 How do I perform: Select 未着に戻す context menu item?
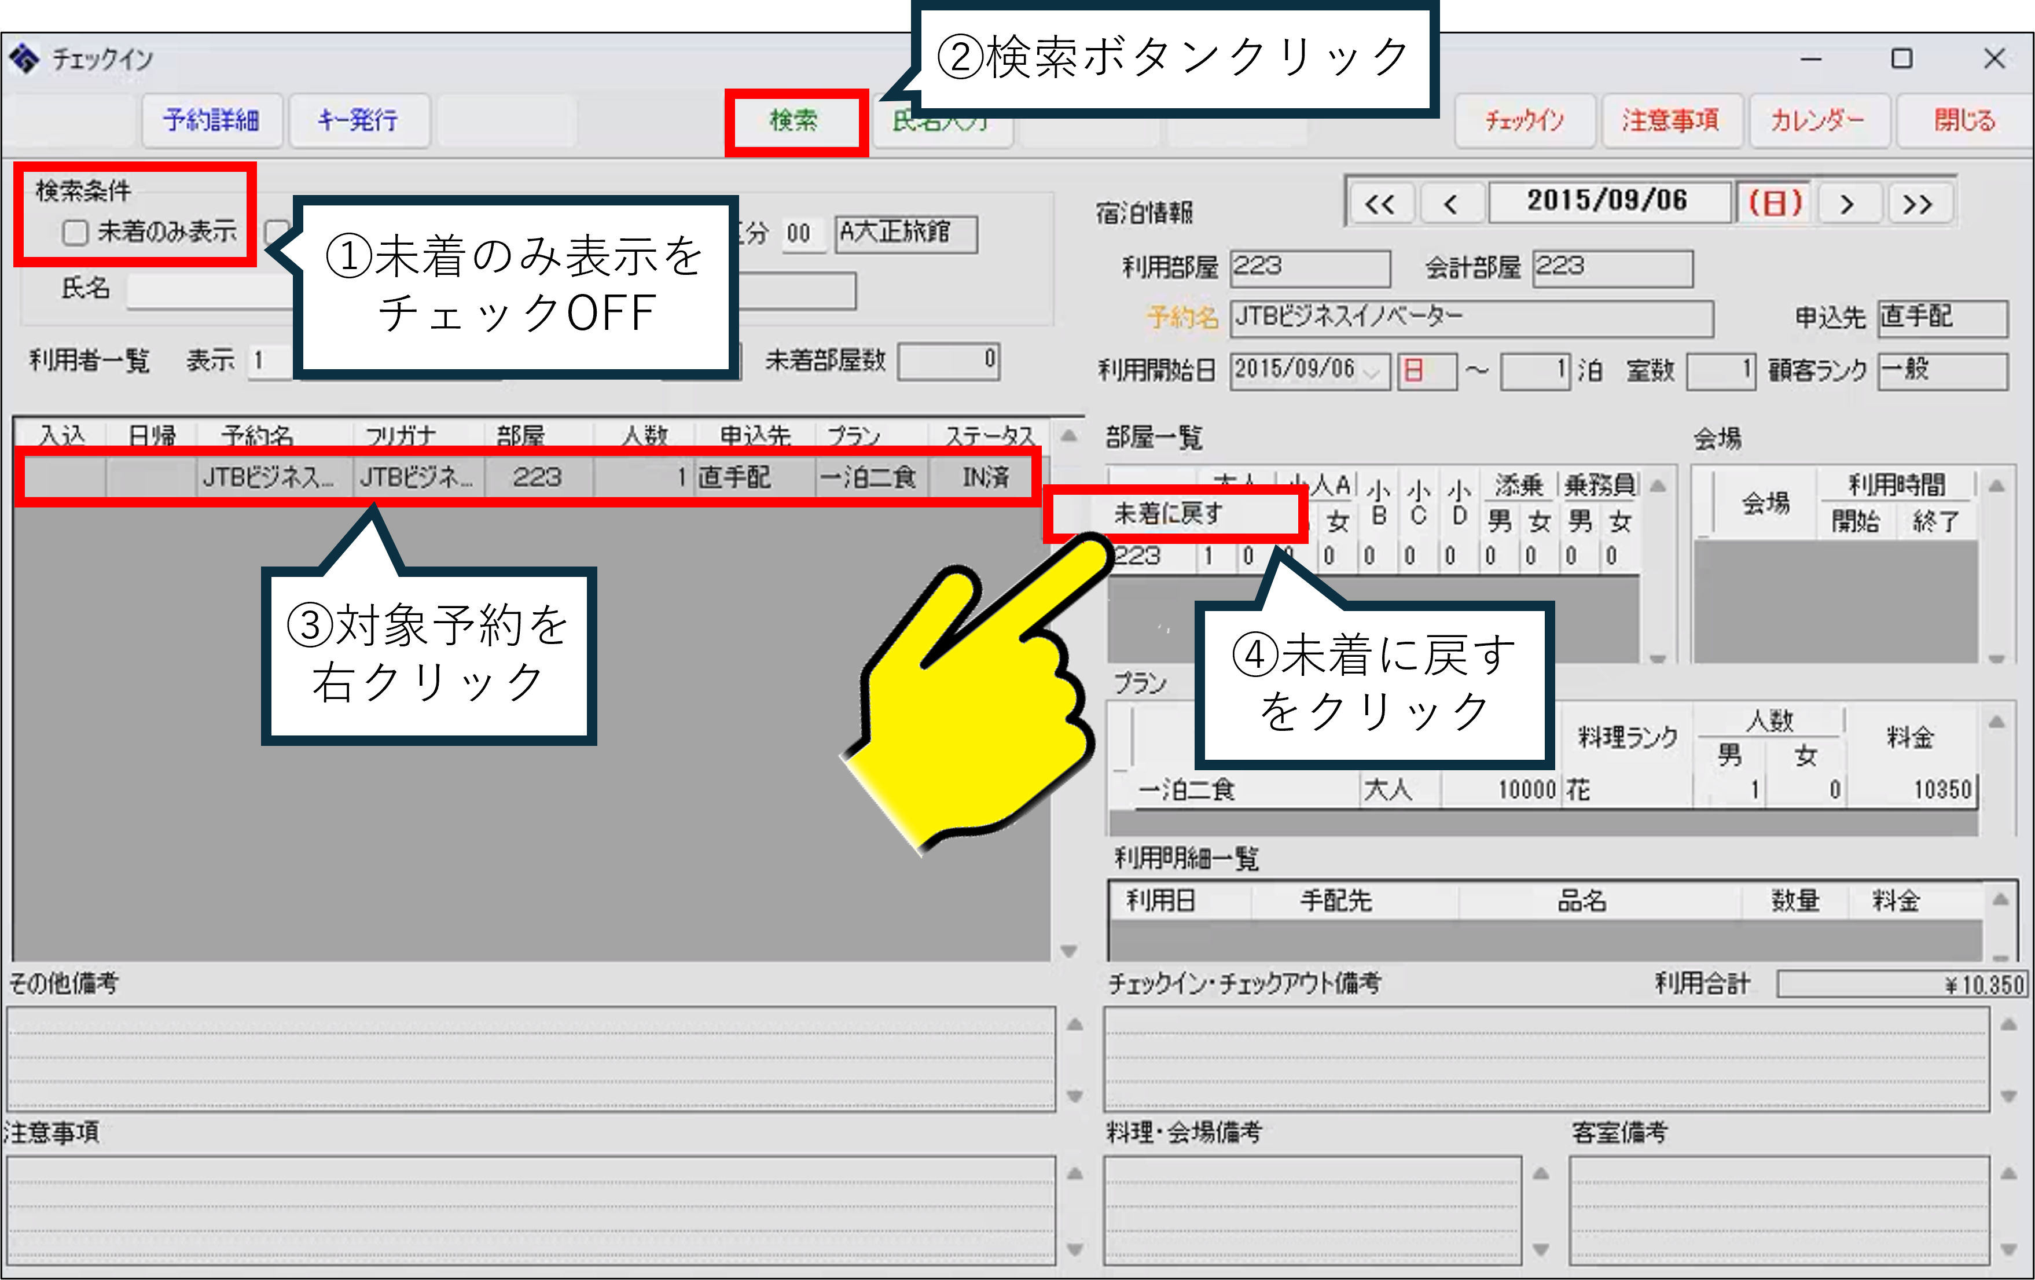1170,513
